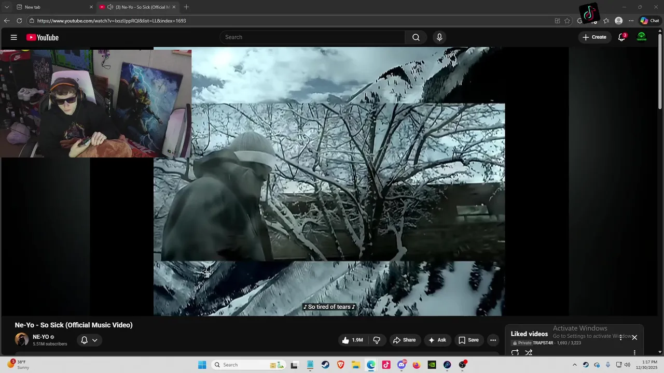The image size is (664, 373).
Task: Launch Firefox from the taskbar
Action: [x=417, y=365]
